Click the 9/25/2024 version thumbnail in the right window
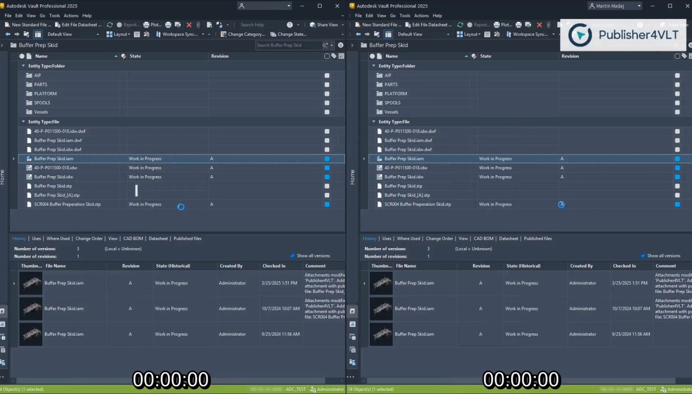Viewport: 692px width, 394px height. [381, 334]
